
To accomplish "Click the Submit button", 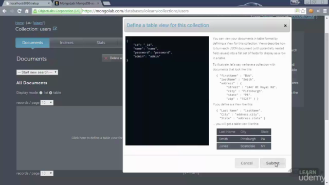I will point(272,163).
